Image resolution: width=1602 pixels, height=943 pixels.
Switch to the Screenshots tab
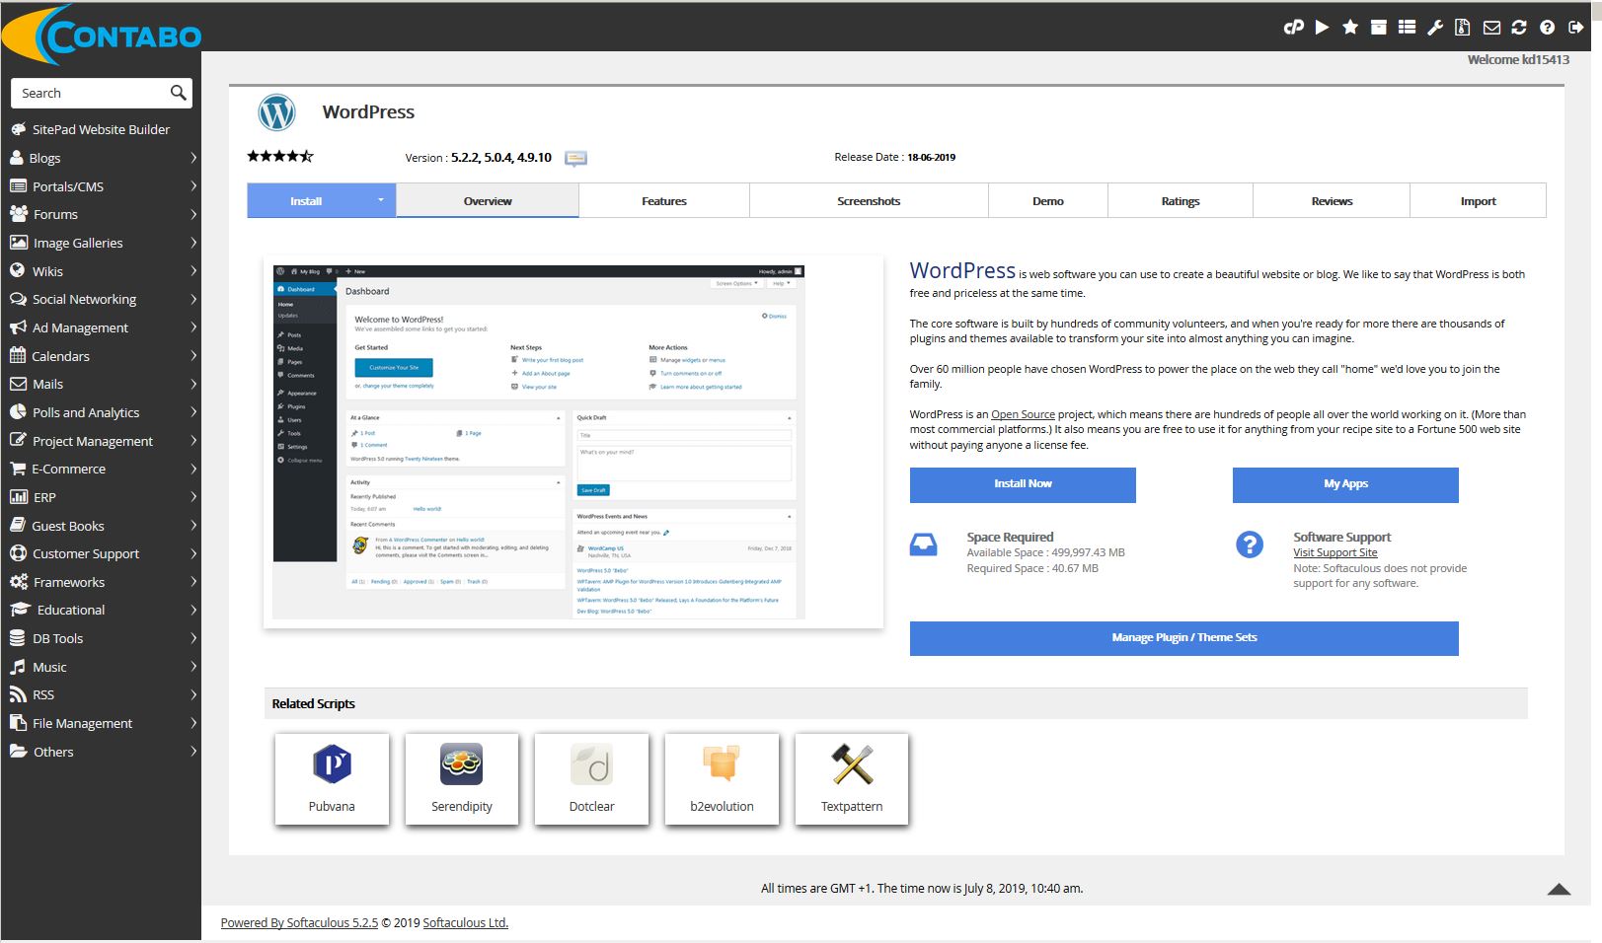[x=869, y=201]
